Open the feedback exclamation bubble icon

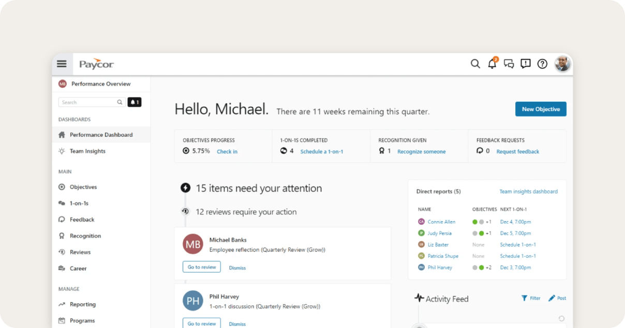(526, 64)
